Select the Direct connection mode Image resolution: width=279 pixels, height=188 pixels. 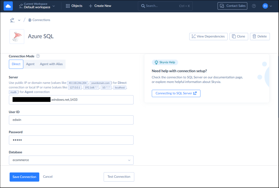pyautogui.click(x=16, y=64)
